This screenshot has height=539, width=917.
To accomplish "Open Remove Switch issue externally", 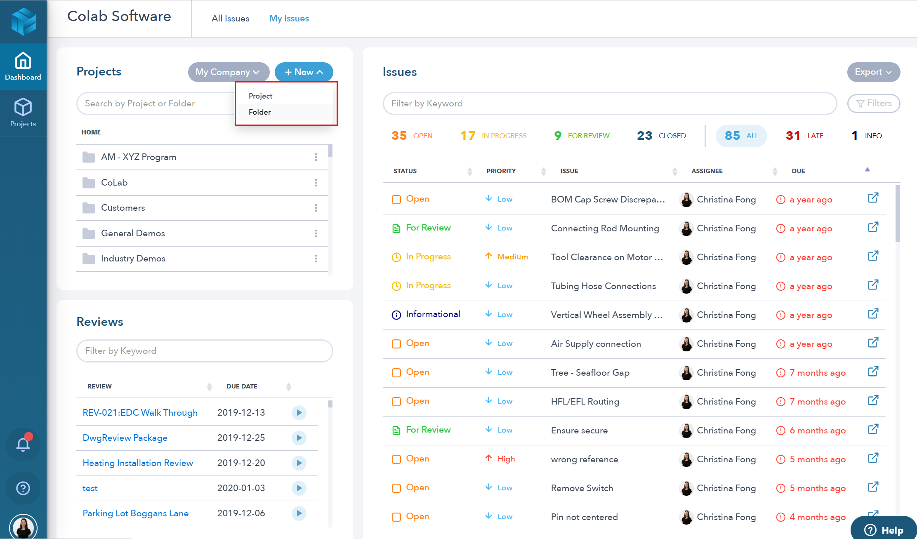I will (873, 487).
